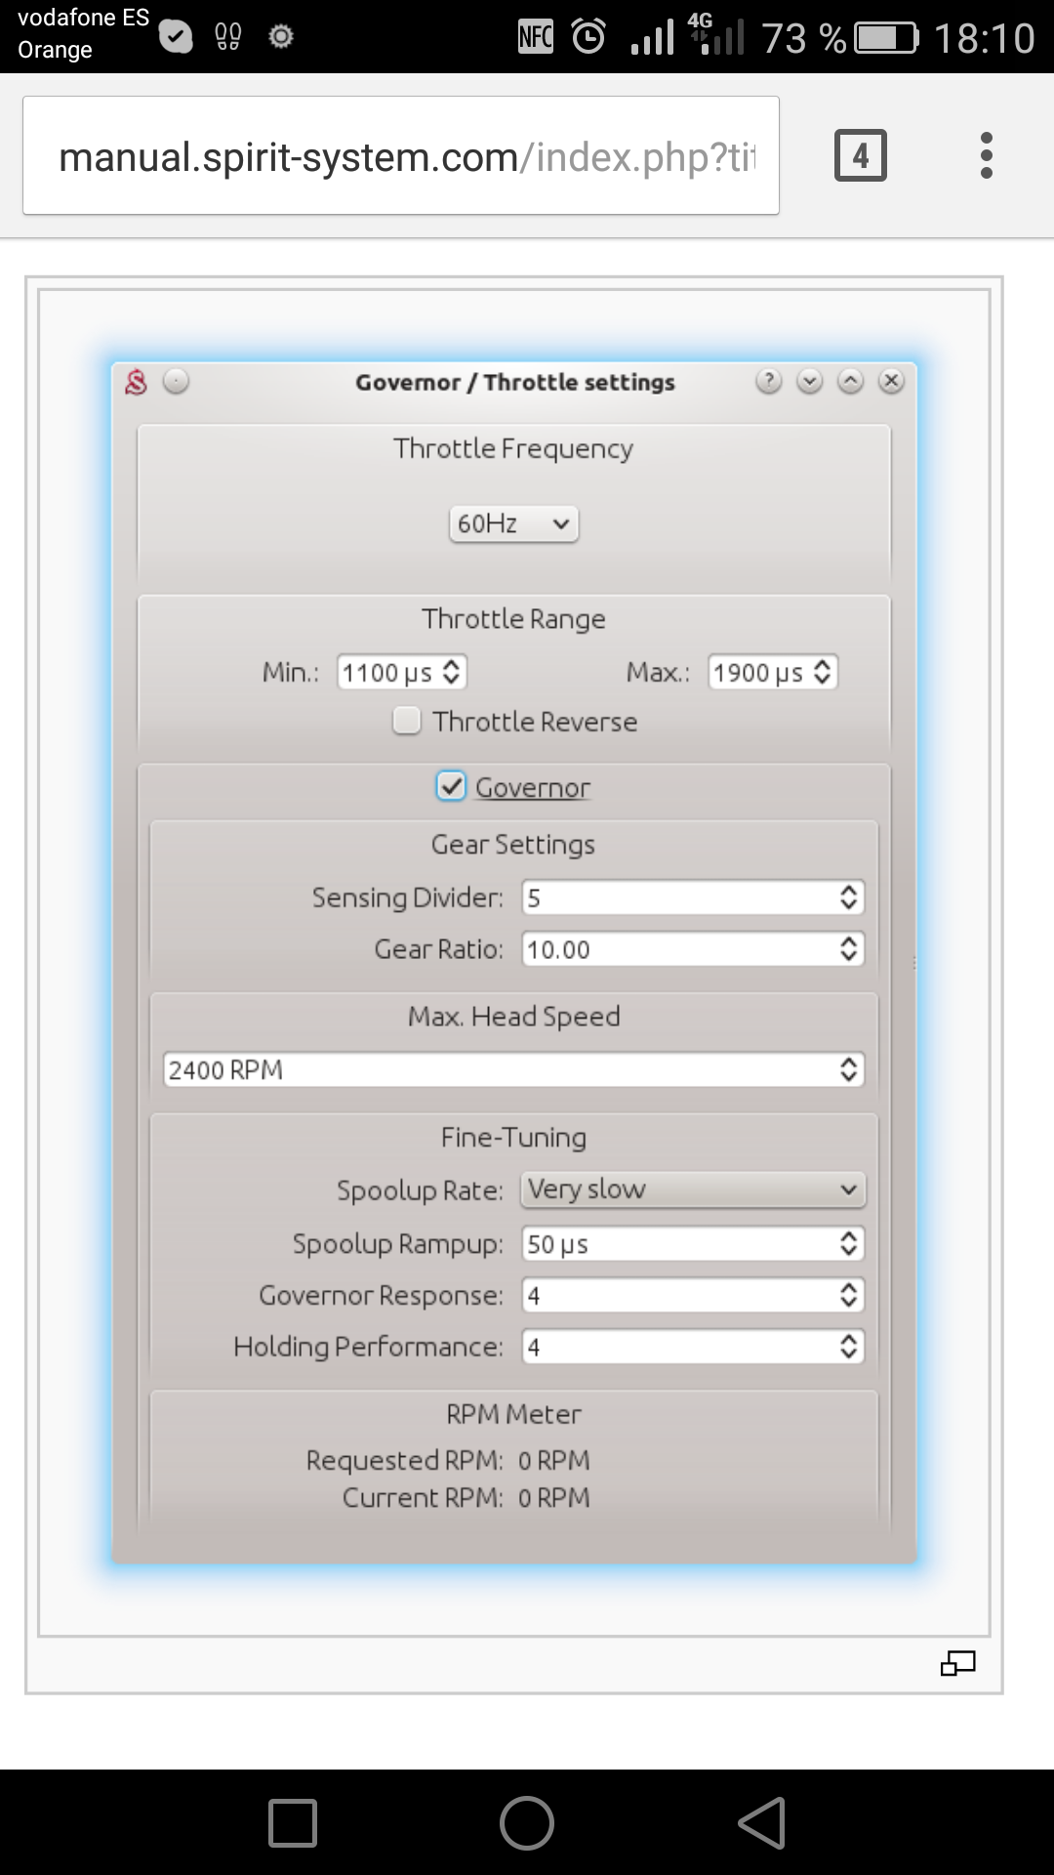
Task: Click the help question mark in title bar
Action: coord(768,381)
